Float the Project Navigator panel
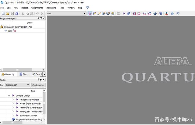The width and height of the screenshot is (195, 125). [41, 18]
